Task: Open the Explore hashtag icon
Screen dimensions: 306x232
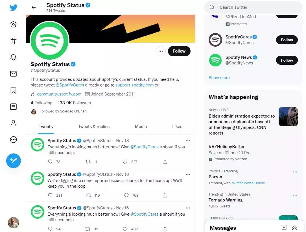Action: (x=13, y=41)
